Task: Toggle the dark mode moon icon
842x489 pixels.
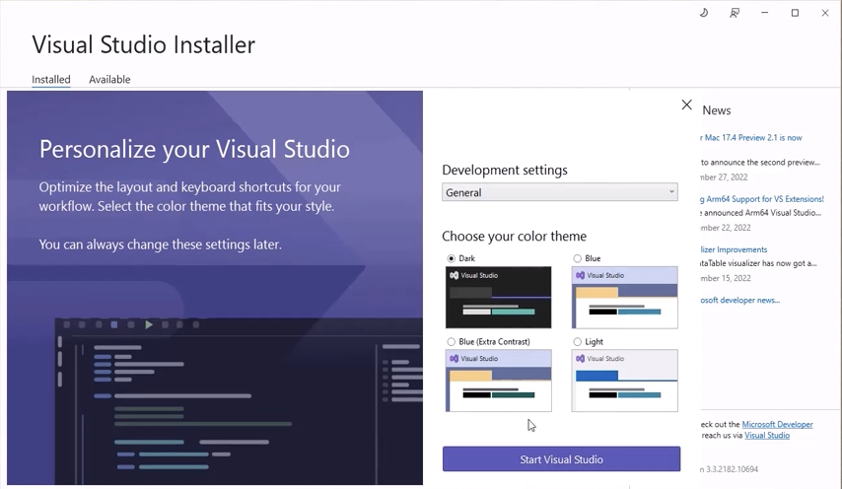Action: (x=703, y=13)
